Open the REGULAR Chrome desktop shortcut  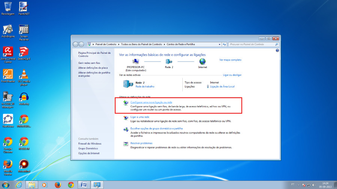24,143
